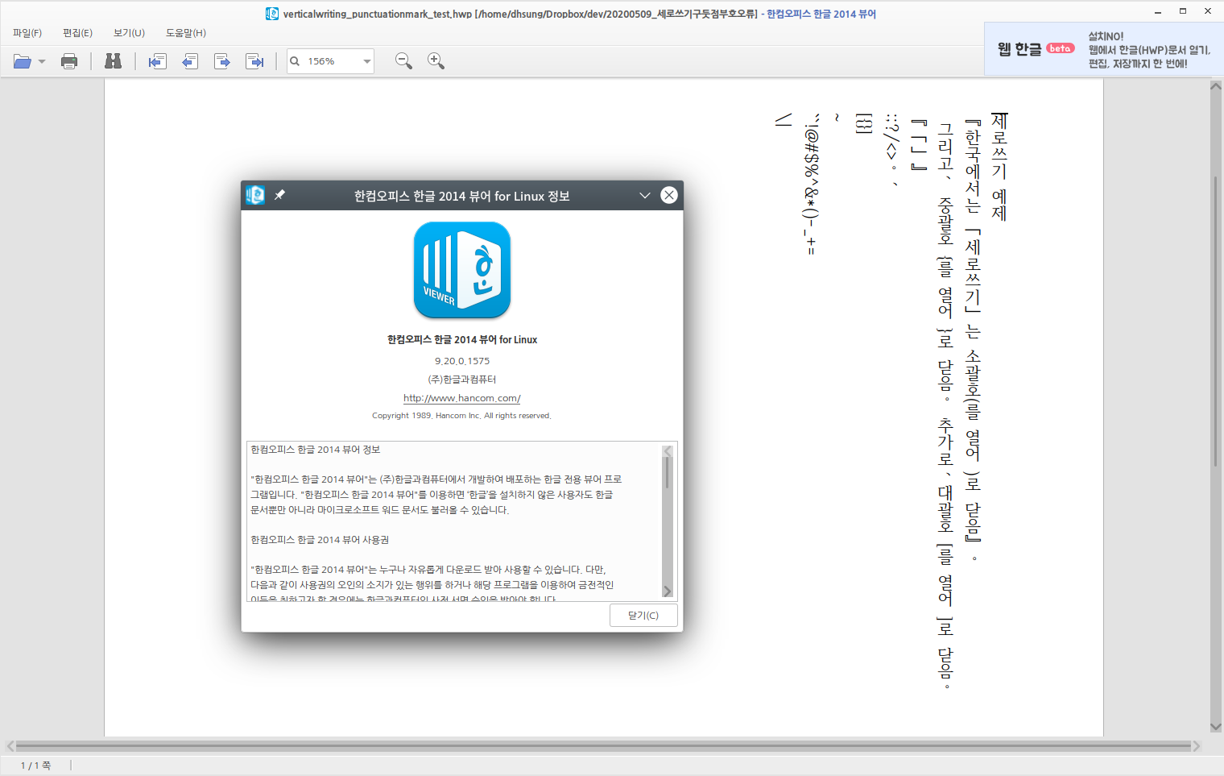Click the large Viewer logo in the dialog

click(x=462, y=270)
